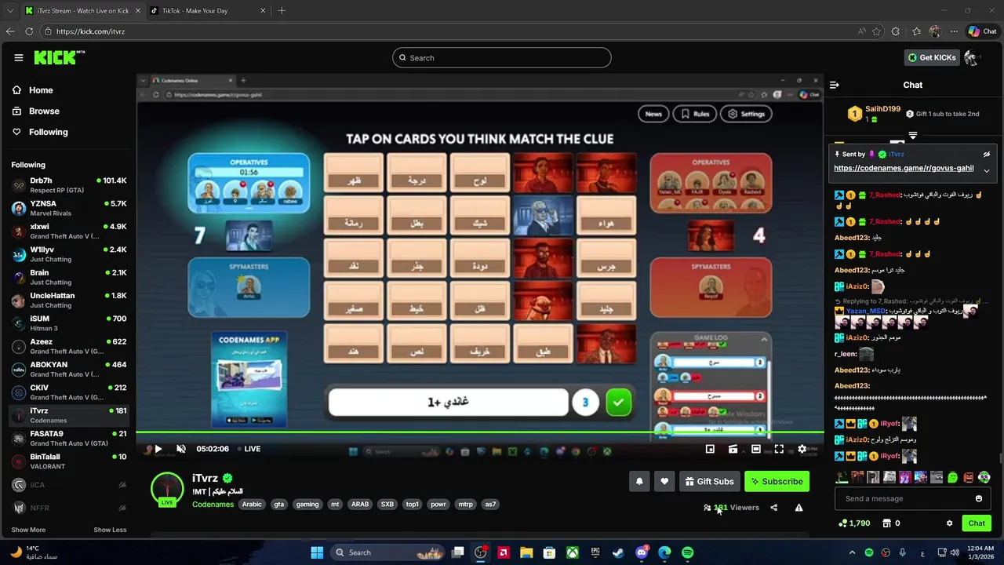Open the pinned codenames.game link
This screenshot has width=1004, height=565.
[904, 168]
